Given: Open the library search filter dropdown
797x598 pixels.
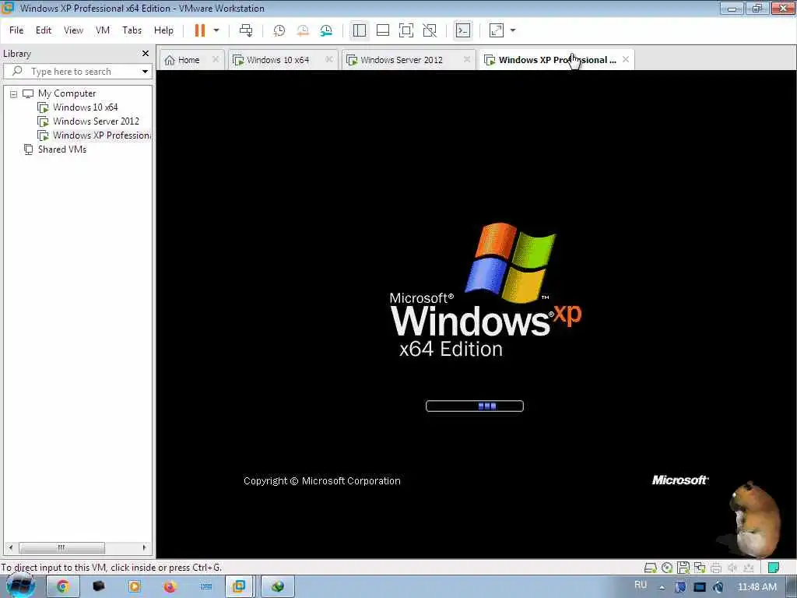Looking at the screenshot, I should [145, 72].
